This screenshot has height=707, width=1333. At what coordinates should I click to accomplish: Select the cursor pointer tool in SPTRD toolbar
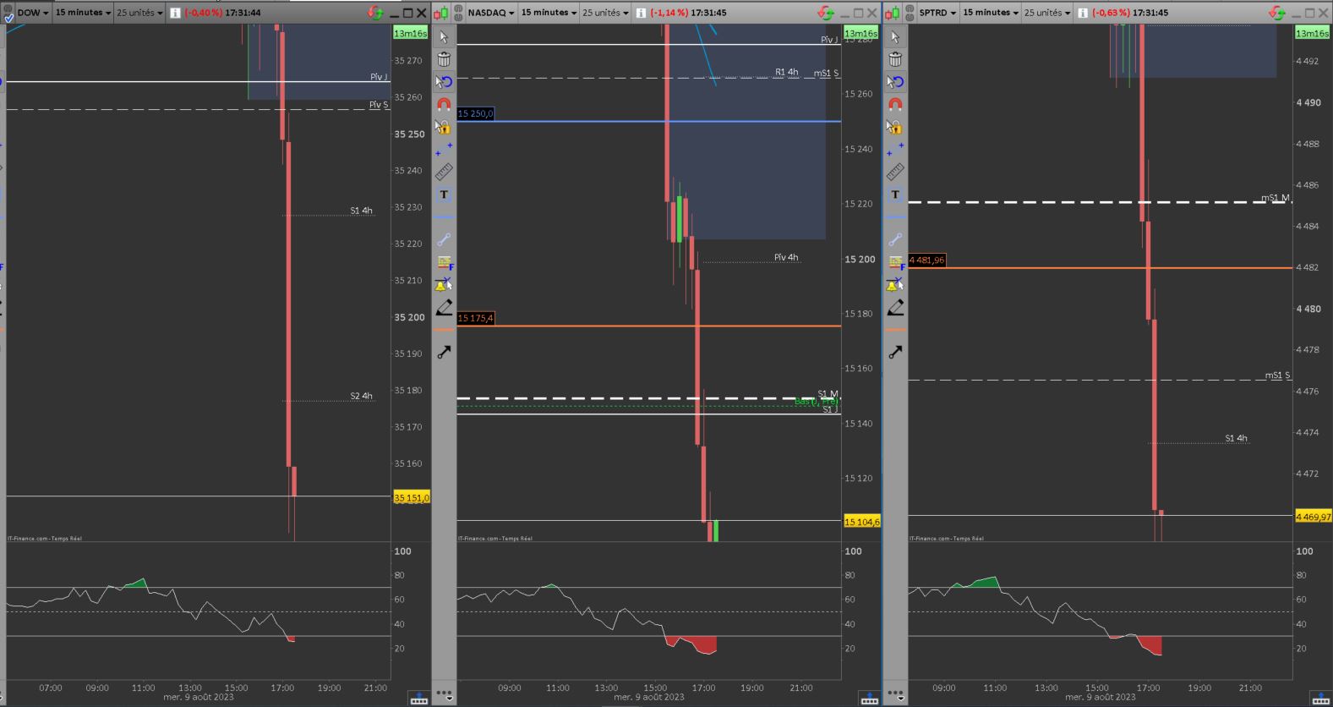895,37
